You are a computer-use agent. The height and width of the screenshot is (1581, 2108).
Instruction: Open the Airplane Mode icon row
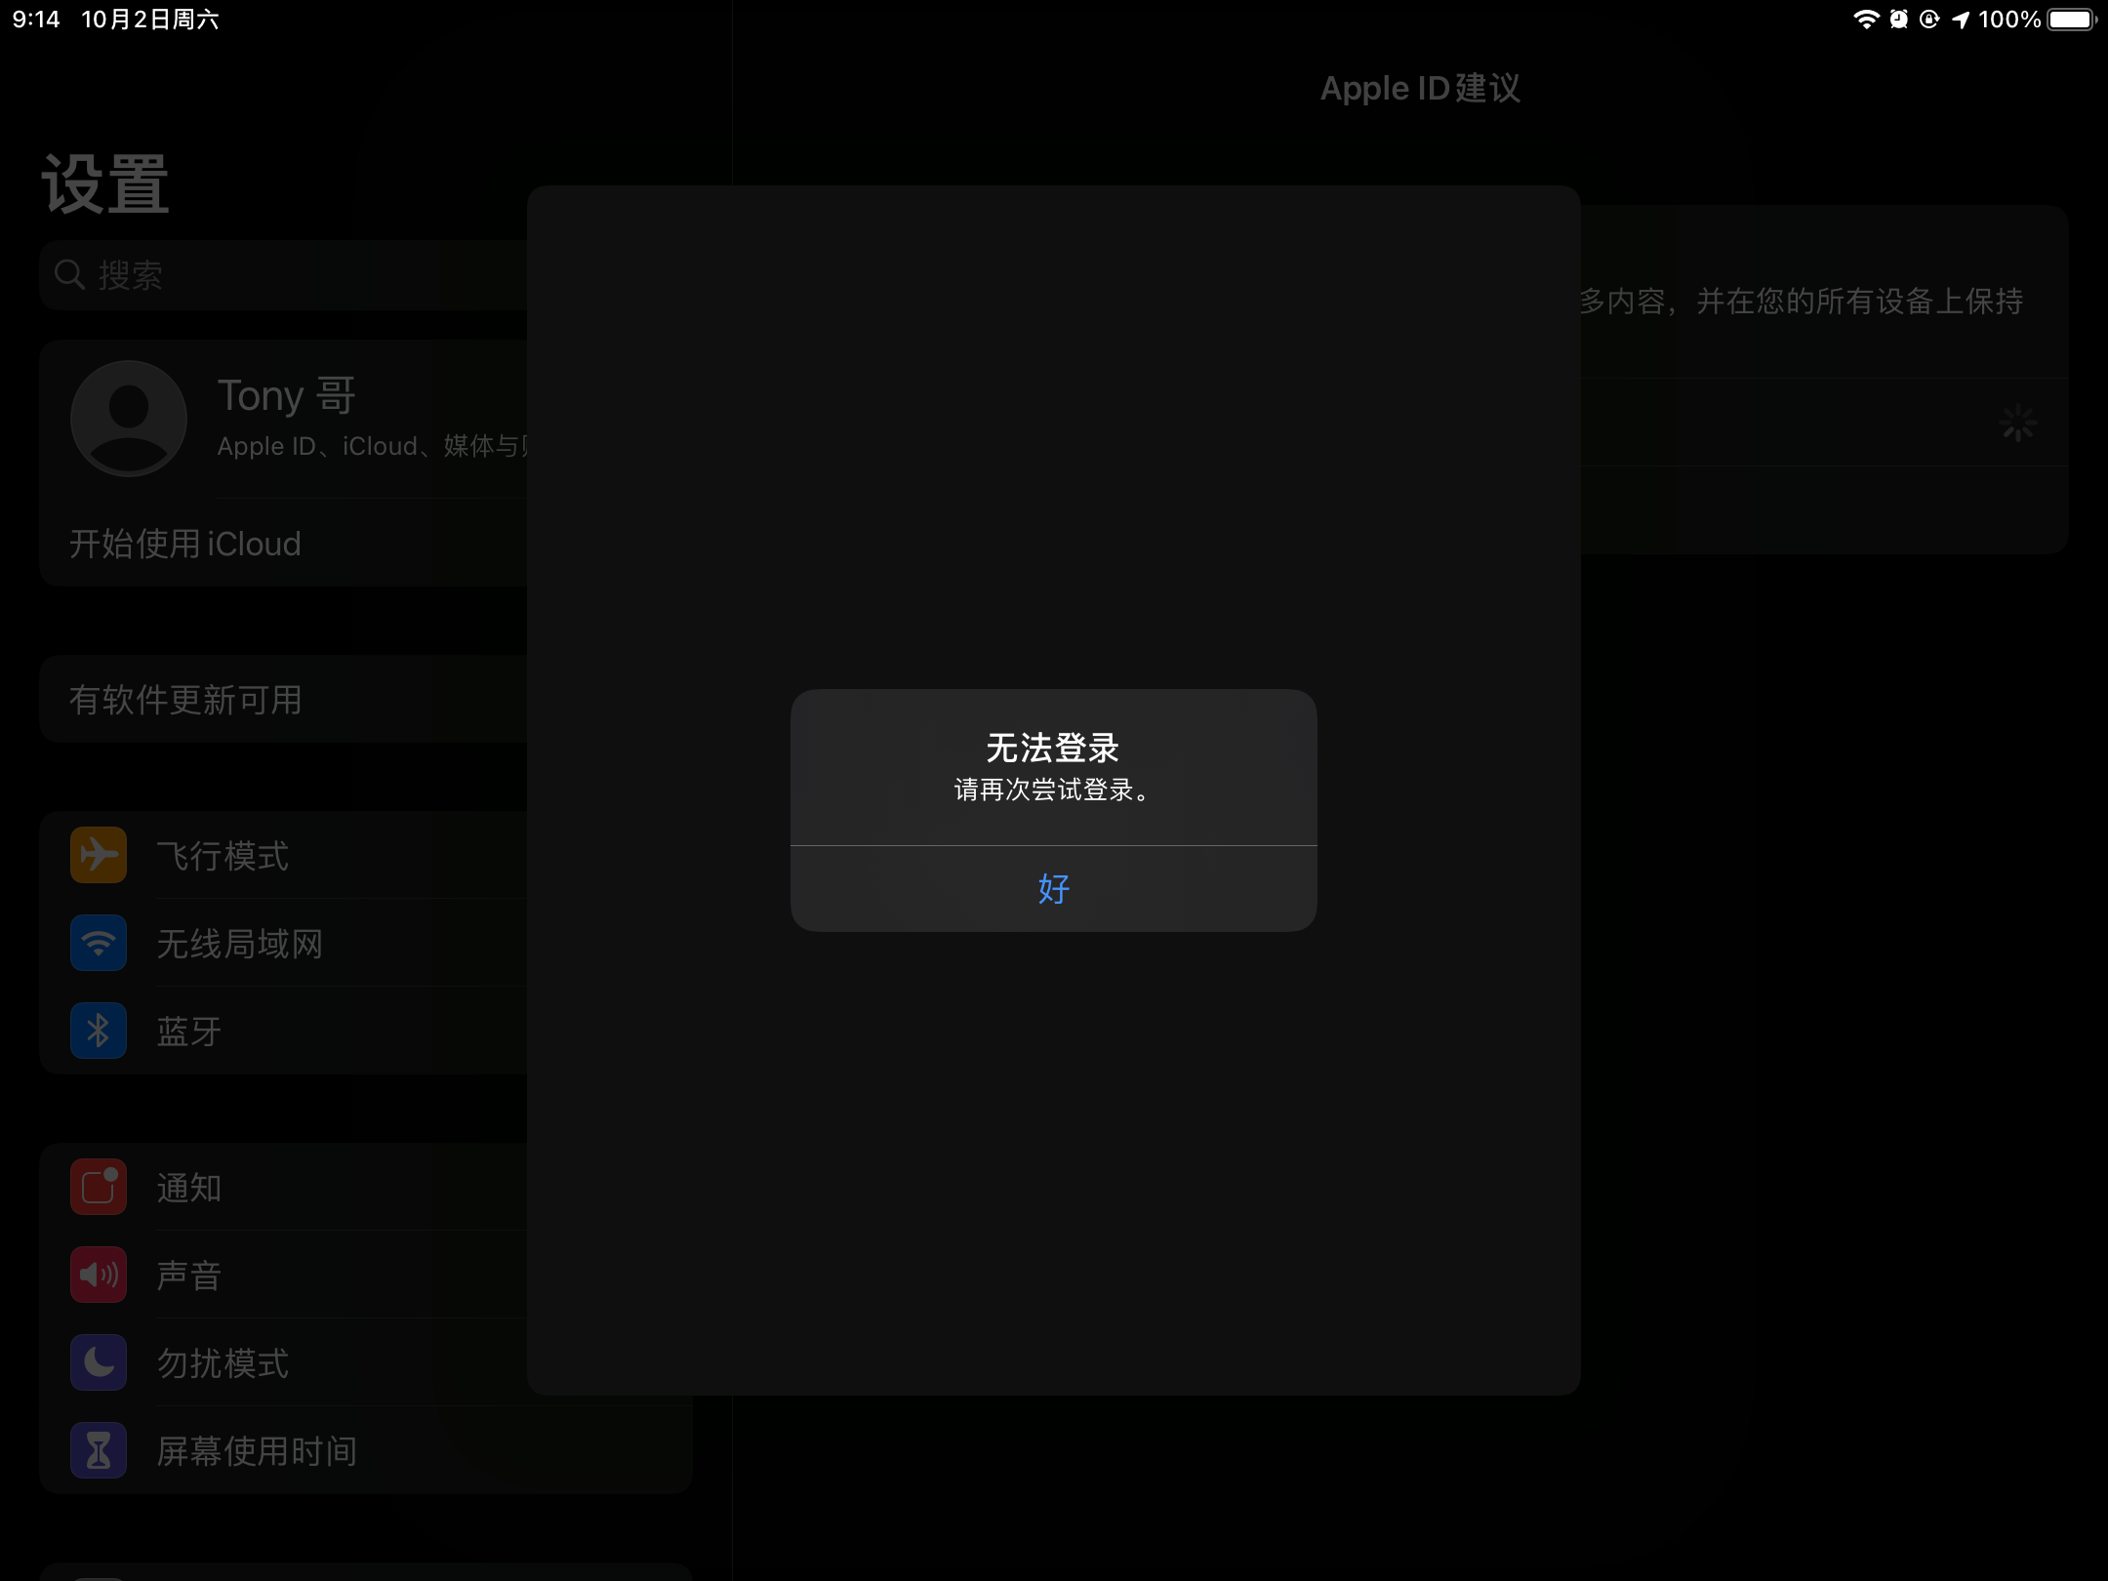(99, 855)
